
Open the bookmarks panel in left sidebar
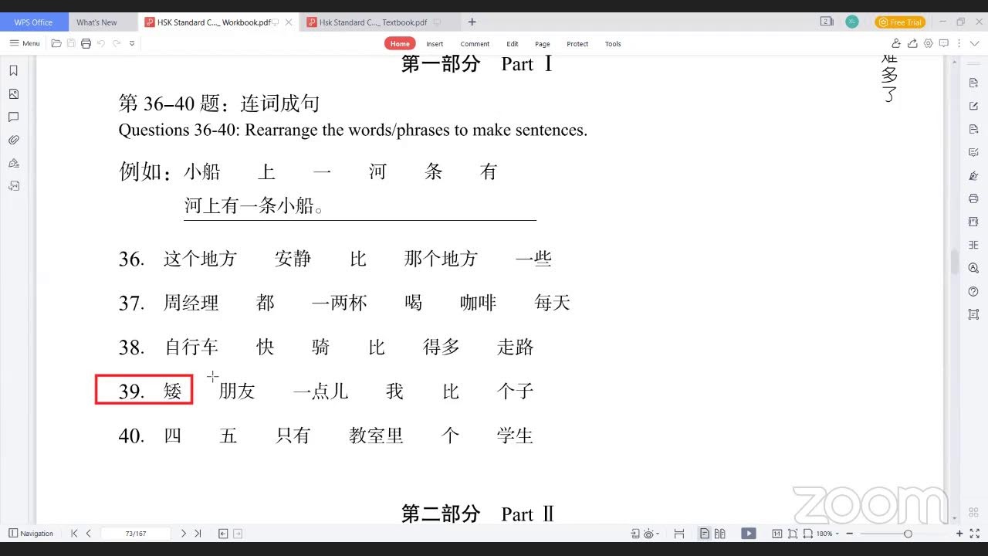pyautogui.click(x=13, y=70)
